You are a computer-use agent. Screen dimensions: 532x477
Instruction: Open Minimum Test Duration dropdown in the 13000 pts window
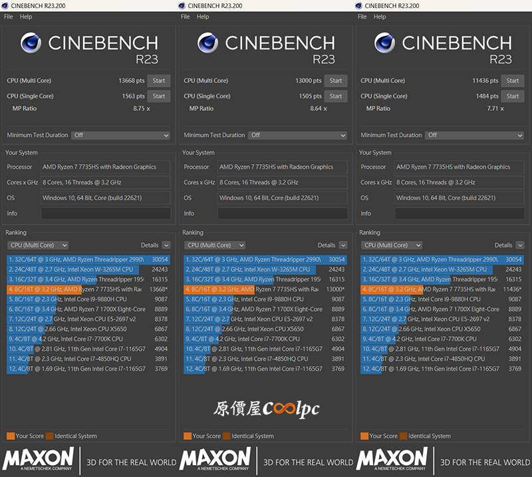[x=297, y=136]
